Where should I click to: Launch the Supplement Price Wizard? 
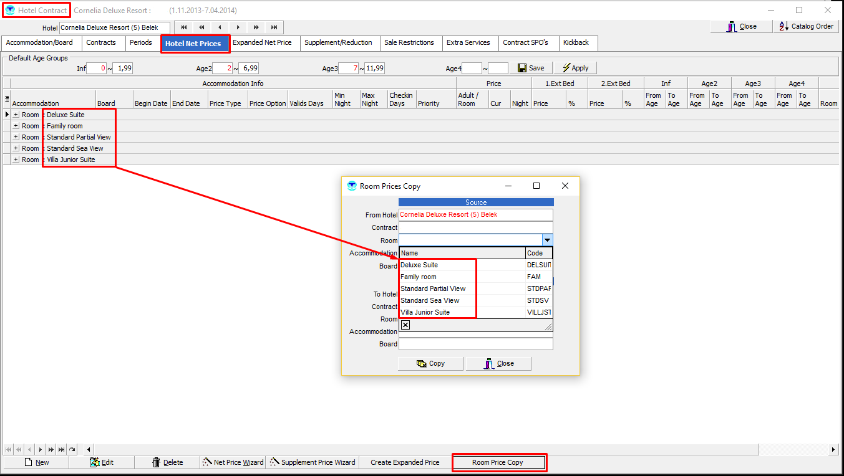[312, 462]
